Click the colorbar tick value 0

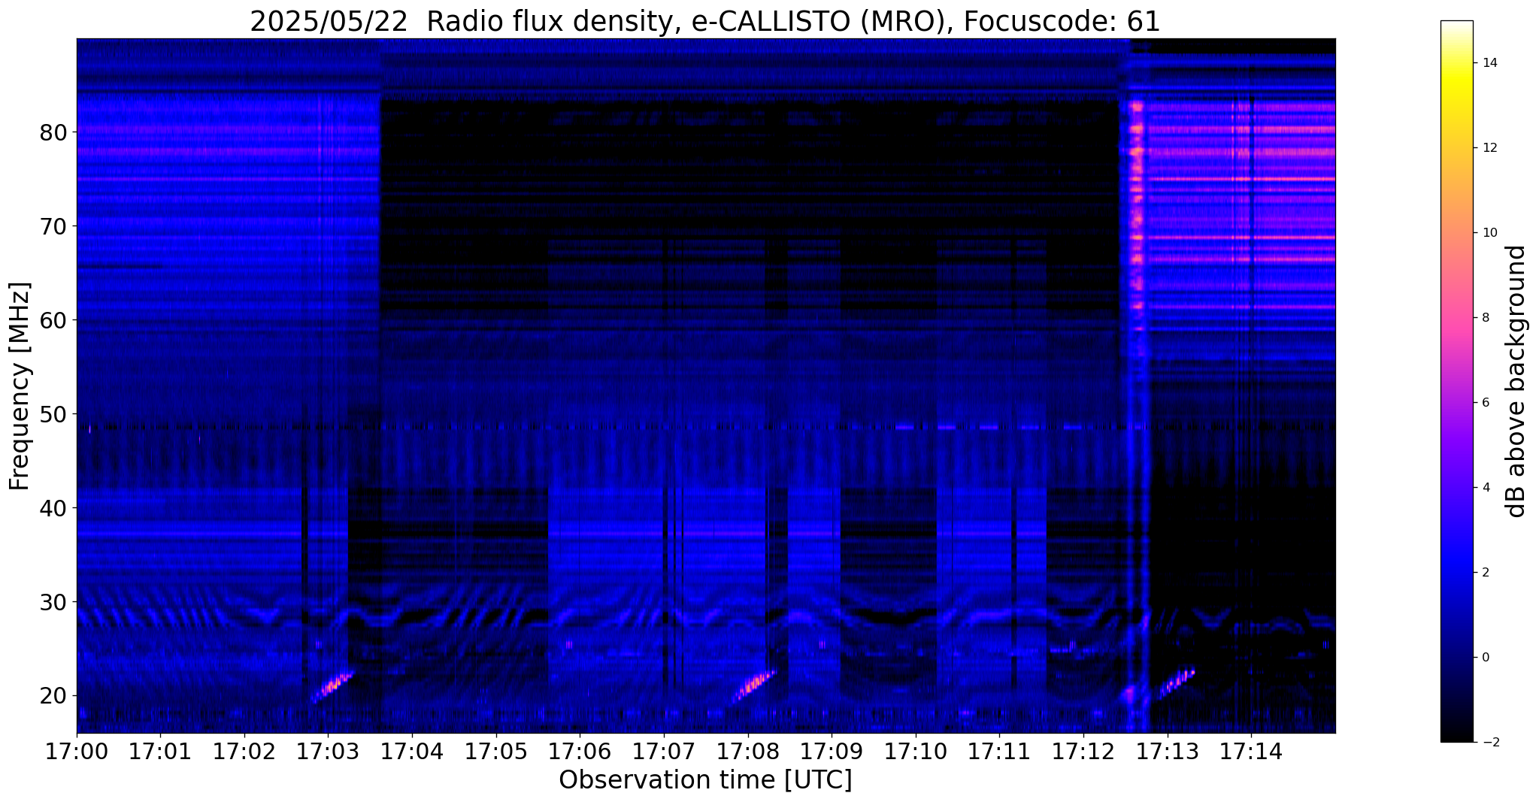click(x=1485, y=658)
